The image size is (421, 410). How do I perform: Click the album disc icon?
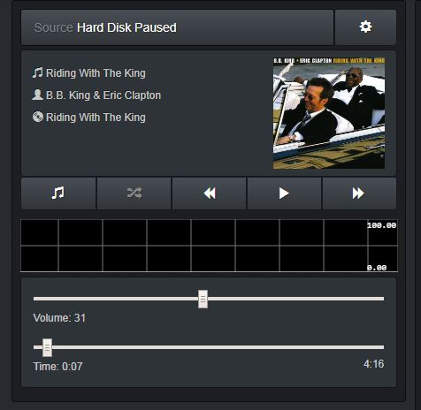coord(38,117)
